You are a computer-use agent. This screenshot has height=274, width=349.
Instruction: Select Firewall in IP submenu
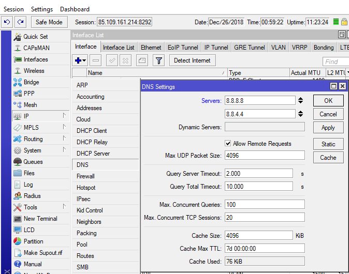click(x=106, y=176)
